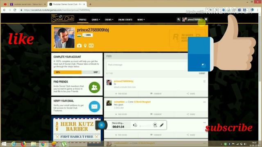Screen dimensions: 262x147
Task: Open the Windows Start button
Action: (x=4, y=144)
